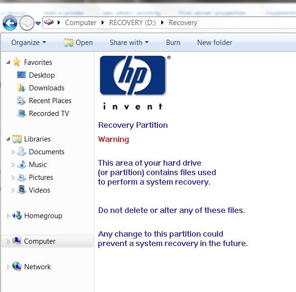Click 'Do not delete or alter' sentence
The height and width of the screenshot is (292, 296).
[x=172, y=210]
